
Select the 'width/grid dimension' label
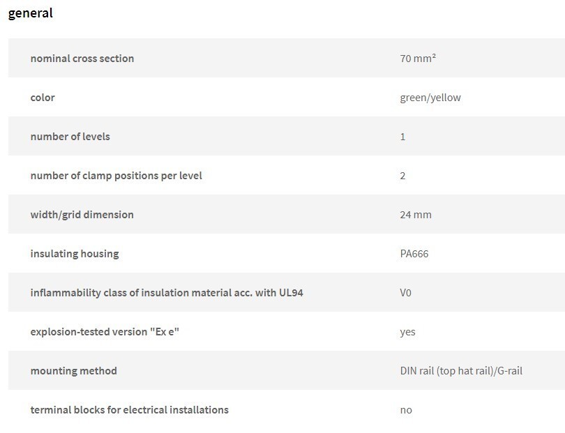click(82, 215)
